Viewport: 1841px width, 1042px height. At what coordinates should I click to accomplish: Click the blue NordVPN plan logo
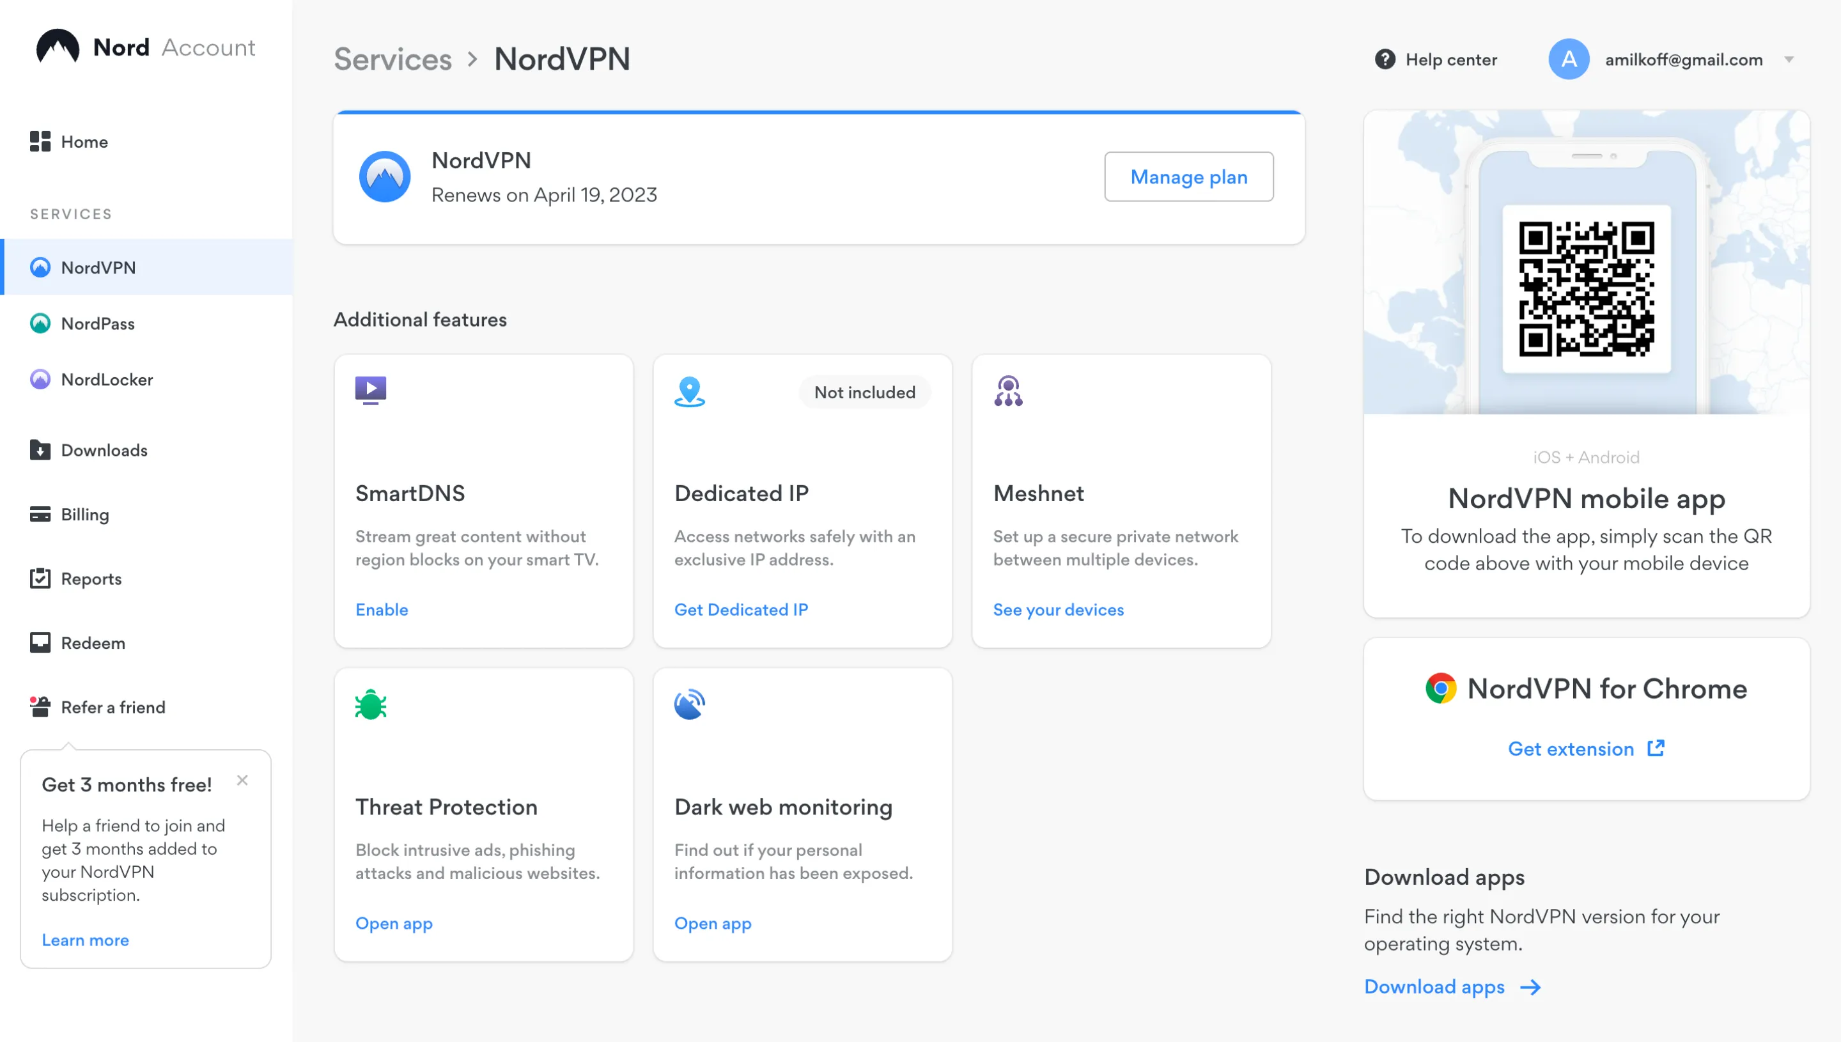click(385, 177)
